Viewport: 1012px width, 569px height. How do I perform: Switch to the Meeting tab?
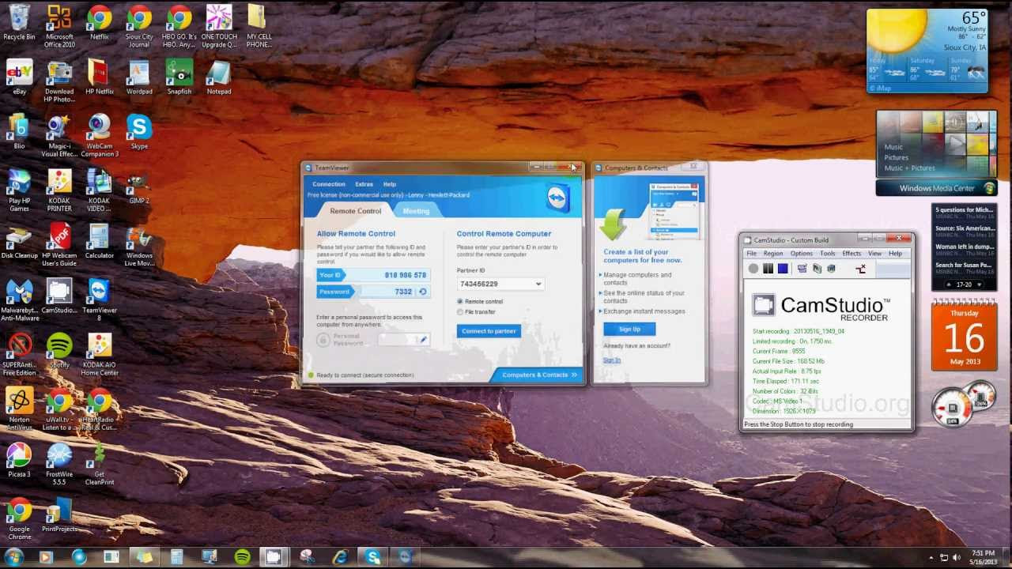coord(416,211)
